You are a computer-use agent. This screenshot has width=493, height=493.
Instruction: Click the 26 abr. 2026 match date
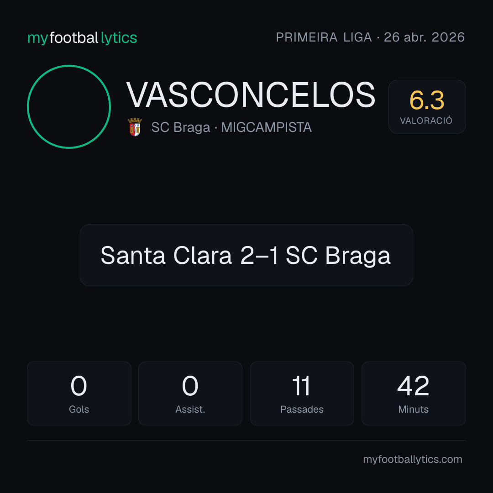pyautogui.click(x=424, y=37)
